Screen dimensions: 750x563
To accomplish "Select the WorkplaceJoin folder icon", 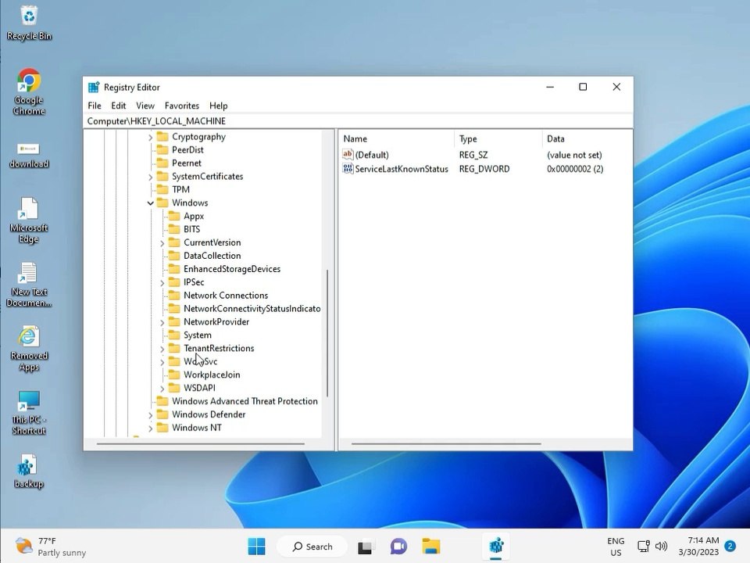I will point(174,375).
